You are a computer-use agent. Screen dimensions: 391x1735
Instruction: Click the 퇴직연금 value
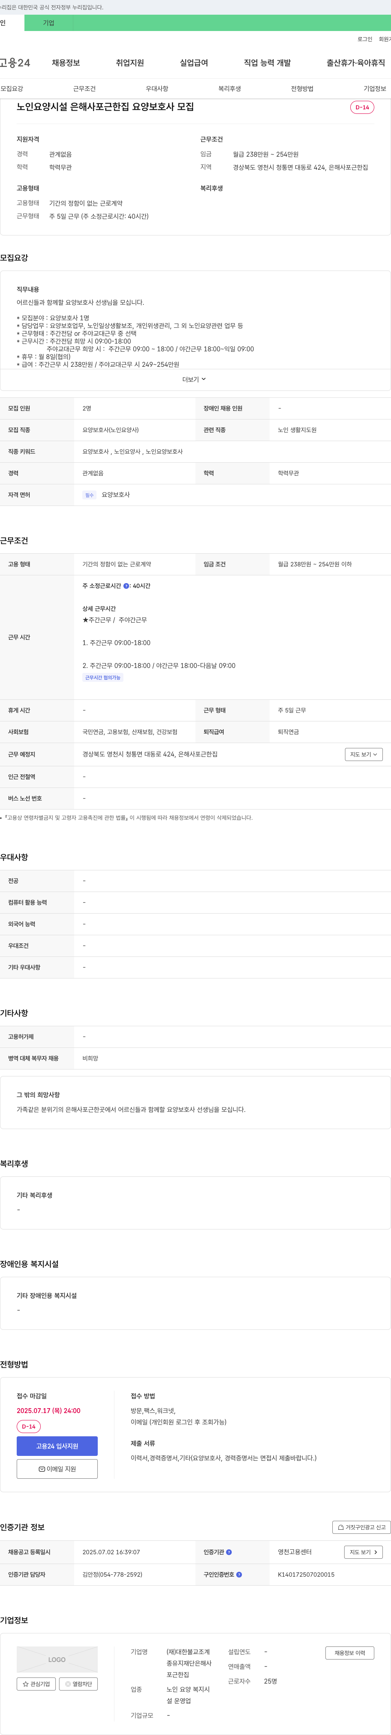pyautogui.click(x=289, y=732)
